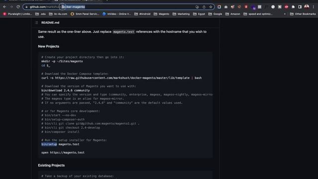The image size is (318, 179).
Task: Click the Existing Projects heading
Action: point(51,165)
